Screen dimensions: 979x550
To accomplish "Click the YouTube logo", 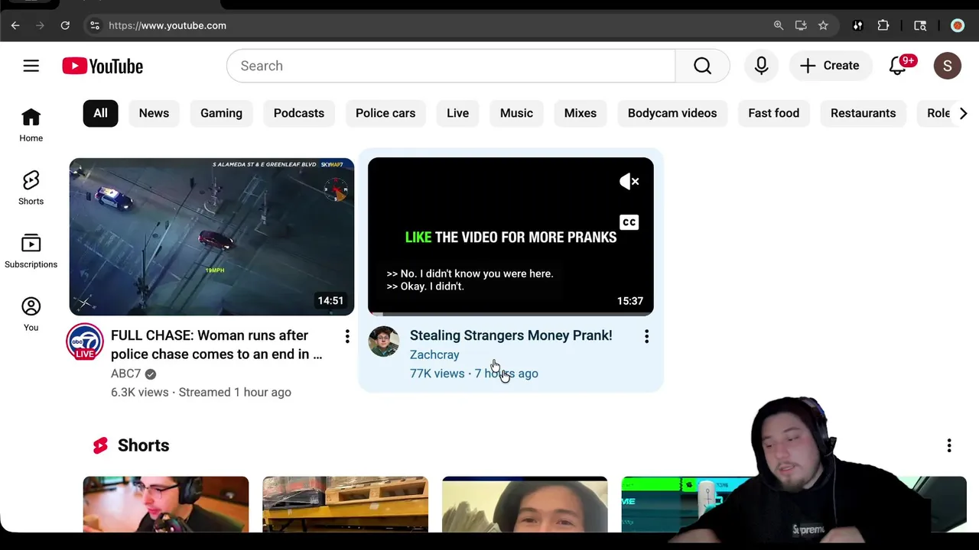I will click(102, 66).
